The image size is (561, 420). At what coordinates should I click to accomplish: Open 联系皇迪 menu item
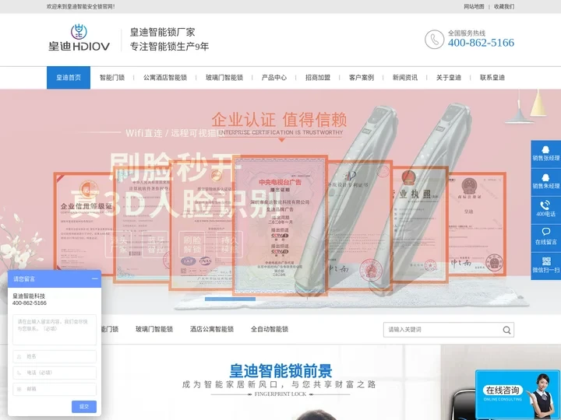(x=492, y=78)
